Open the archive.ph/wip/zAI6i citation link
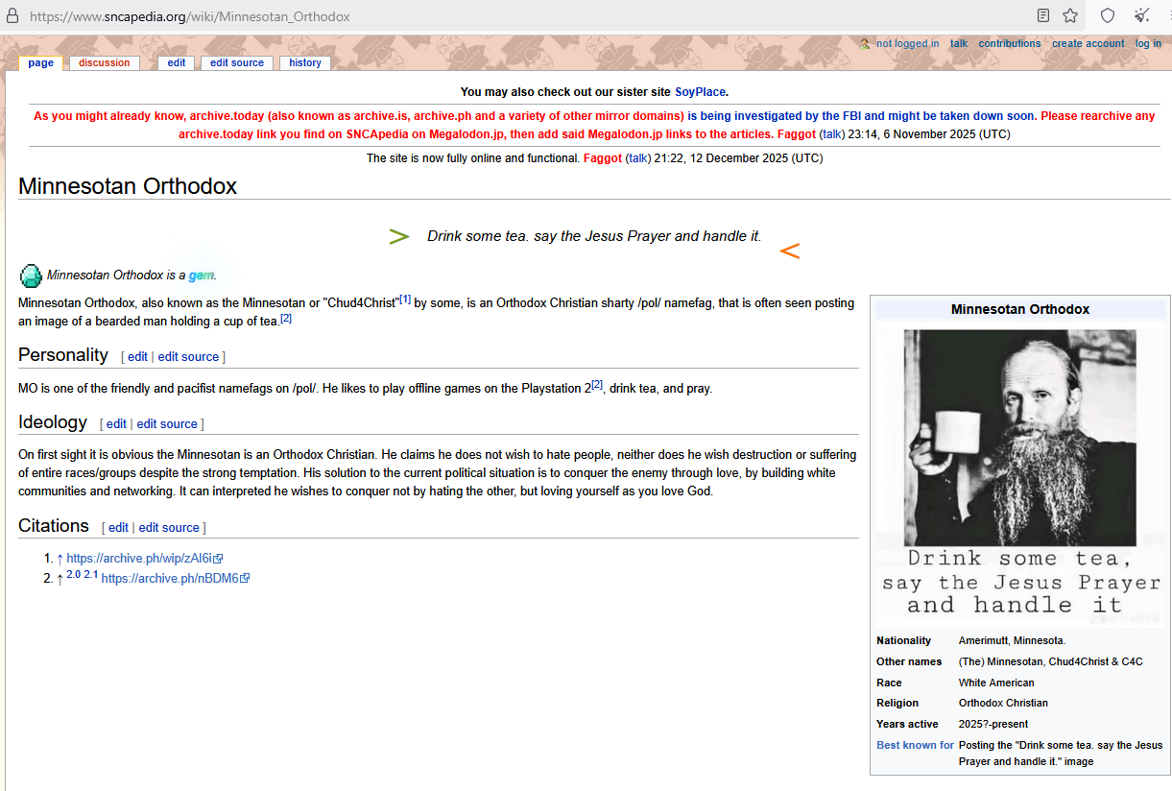 coord(139,558)
